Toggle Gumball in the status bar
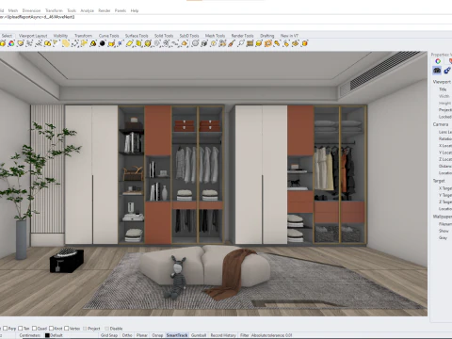This screenshot has height=339, width=452. (199, 335)
